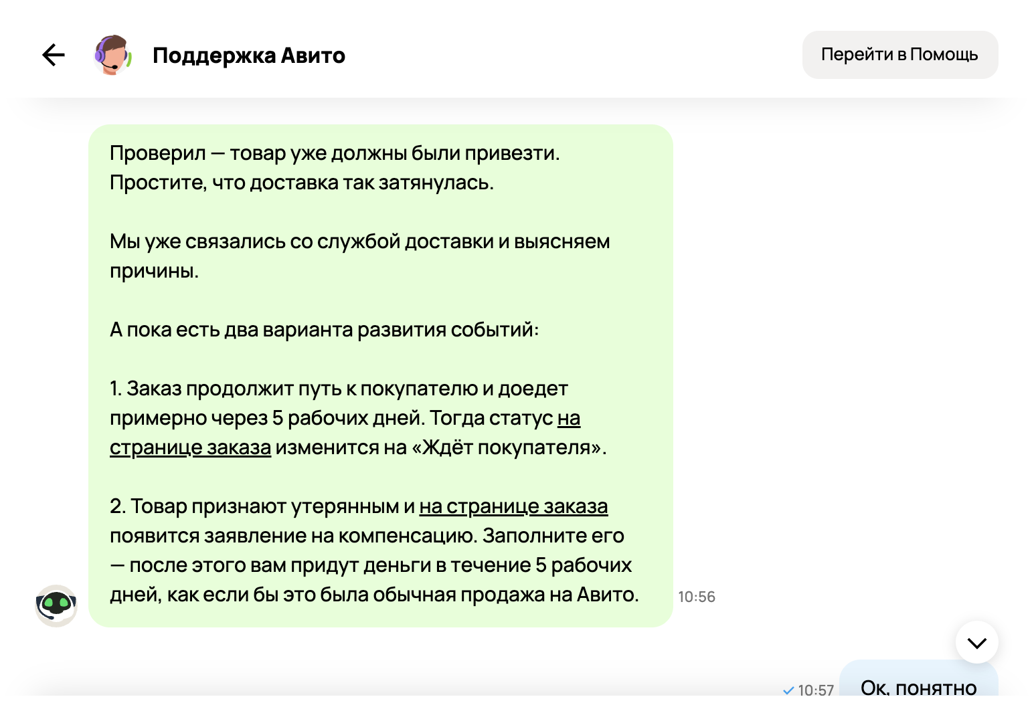Click the robot bot avatar beside the message
This screenshot has width=1036, height=701.
(56, 605)
